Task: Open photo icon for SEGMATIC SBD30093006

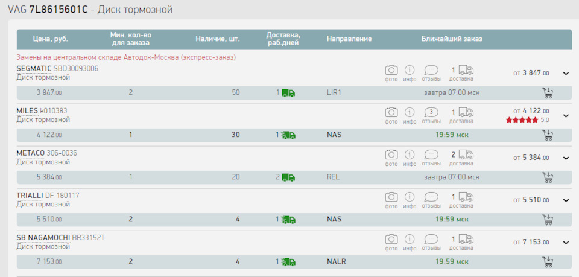Action: pos(391,70)
